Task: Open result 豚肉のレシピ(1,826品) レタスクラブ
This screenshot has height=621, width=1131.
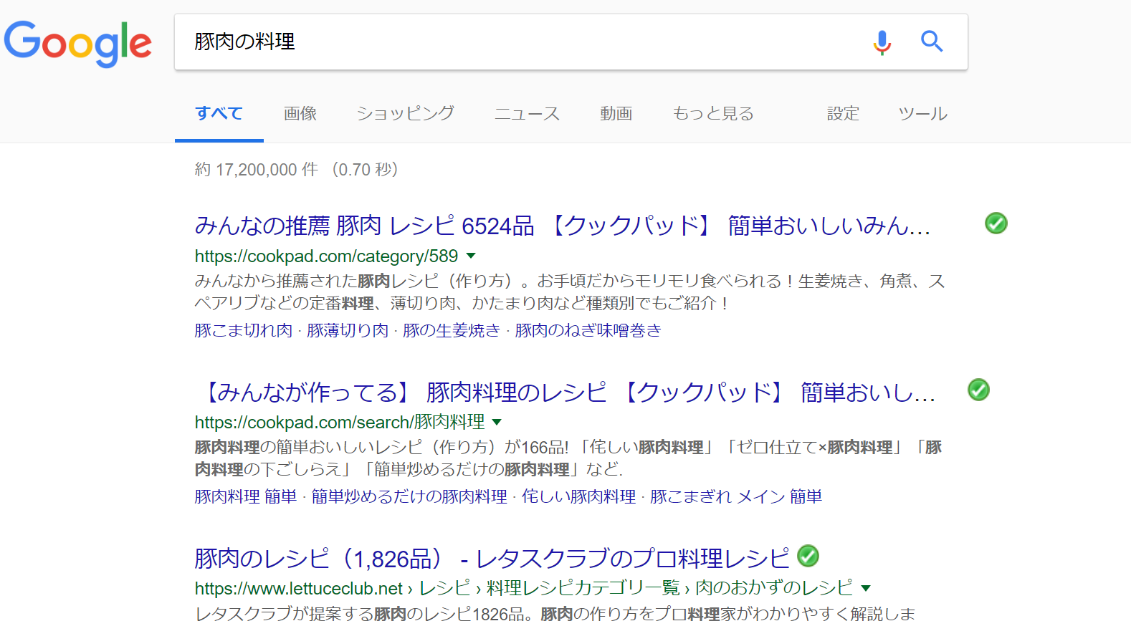Action: [x=492, y=558]
